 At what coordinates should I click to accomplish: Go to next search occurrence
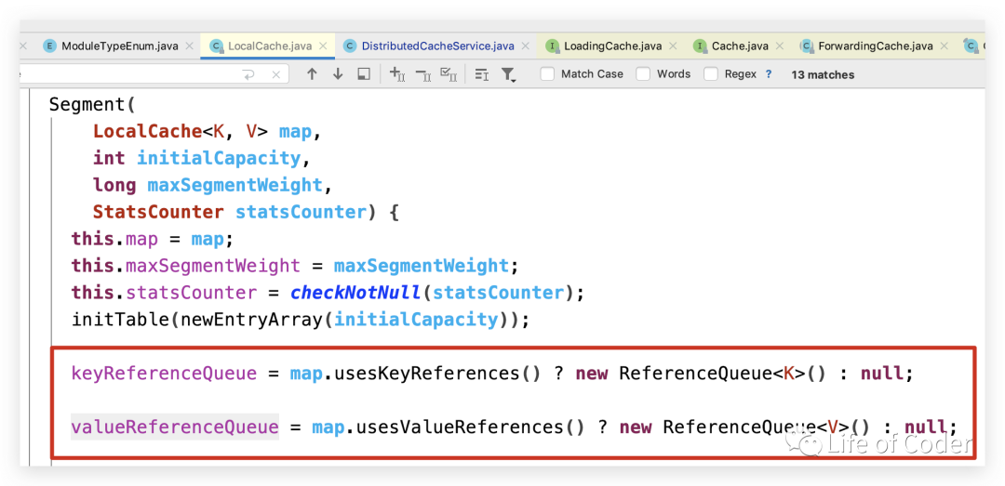coord(338,74)
